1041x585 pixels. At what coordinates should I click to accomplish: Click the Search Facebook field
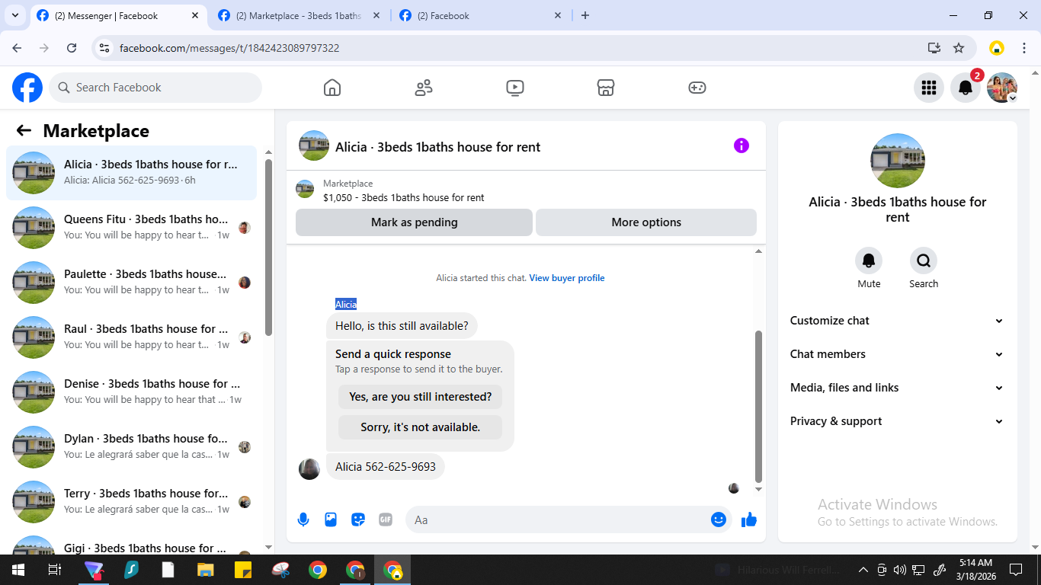tap(155, 88)
